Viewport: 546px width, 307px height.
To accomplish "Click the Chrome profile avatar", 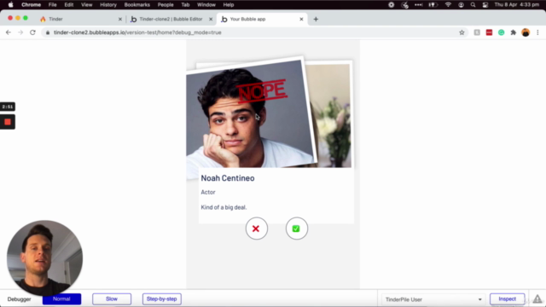I will (x=526, y=32).
